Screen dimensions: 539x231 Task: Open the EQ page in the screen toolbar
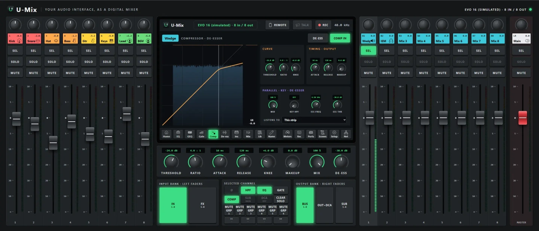[178, 134]
